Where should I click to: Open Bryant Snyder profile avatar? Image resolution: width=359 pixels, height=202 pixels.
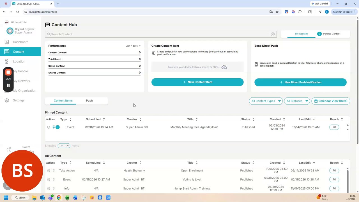tap(10, 31)
